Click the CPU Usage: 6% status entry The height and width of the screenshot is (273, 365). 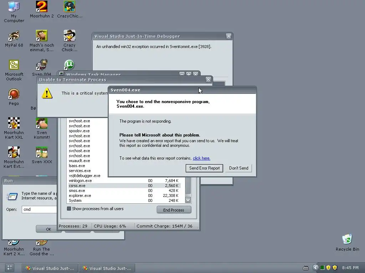[x=110, y=226]
